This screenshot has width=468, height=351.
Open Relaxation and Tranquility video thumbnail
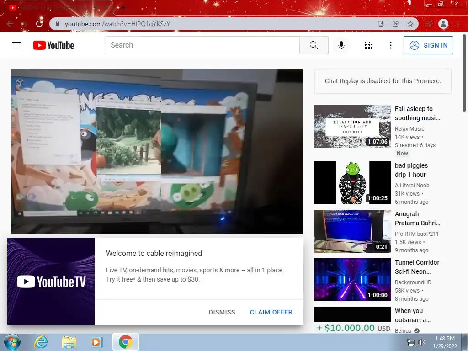click(x=352, y=126)
